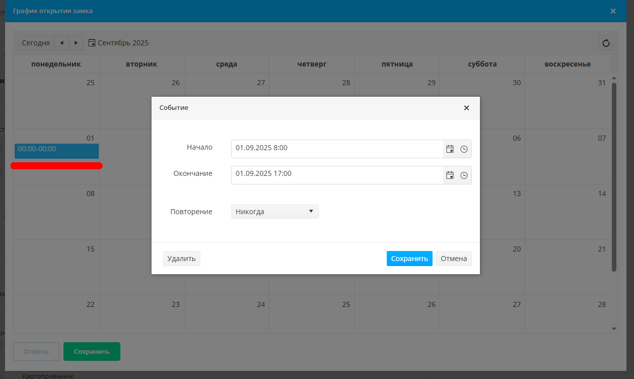The width and height of the screenshot is (634, 379).
Task: Click Сохранить in the event dialog
Action: coord(409,259)
